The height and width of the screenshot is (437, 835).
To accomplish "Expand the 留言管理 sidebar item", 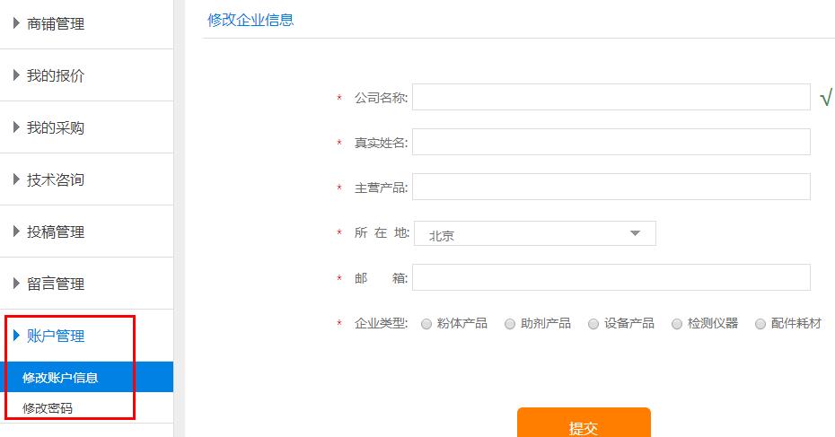I will coord(55,284).
